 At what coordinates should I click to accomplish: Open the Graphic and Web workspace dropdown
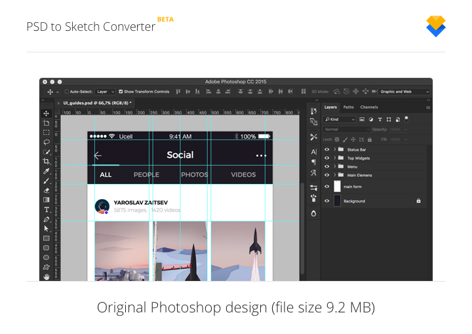[x=404, y=92]
